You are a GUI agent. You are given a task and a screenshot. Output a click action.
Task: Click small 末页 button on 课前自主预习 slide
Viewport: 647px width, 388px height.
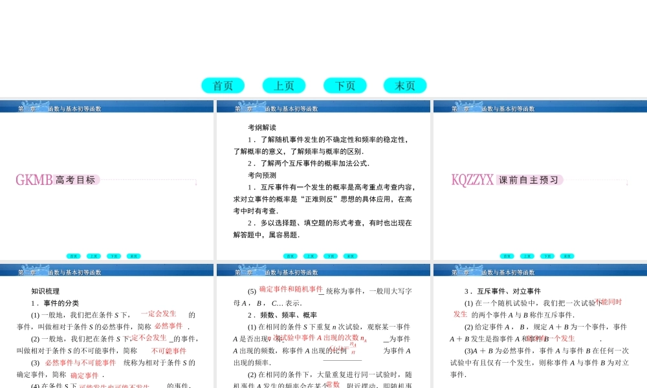(567, 256)
